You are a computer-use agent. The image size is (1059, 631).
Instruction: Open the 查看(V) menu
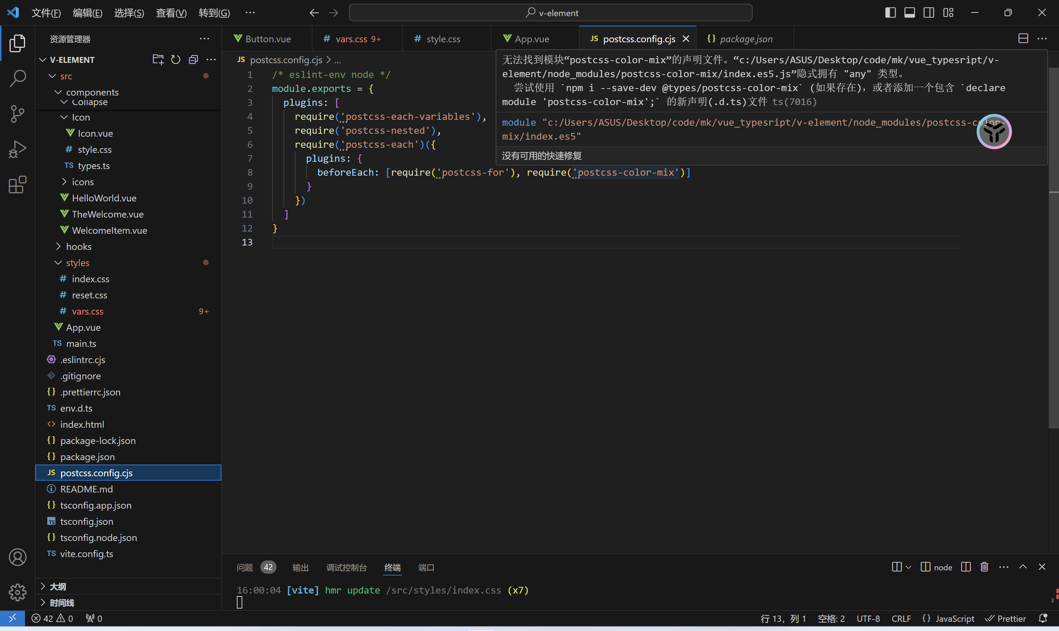click(171, 13)
